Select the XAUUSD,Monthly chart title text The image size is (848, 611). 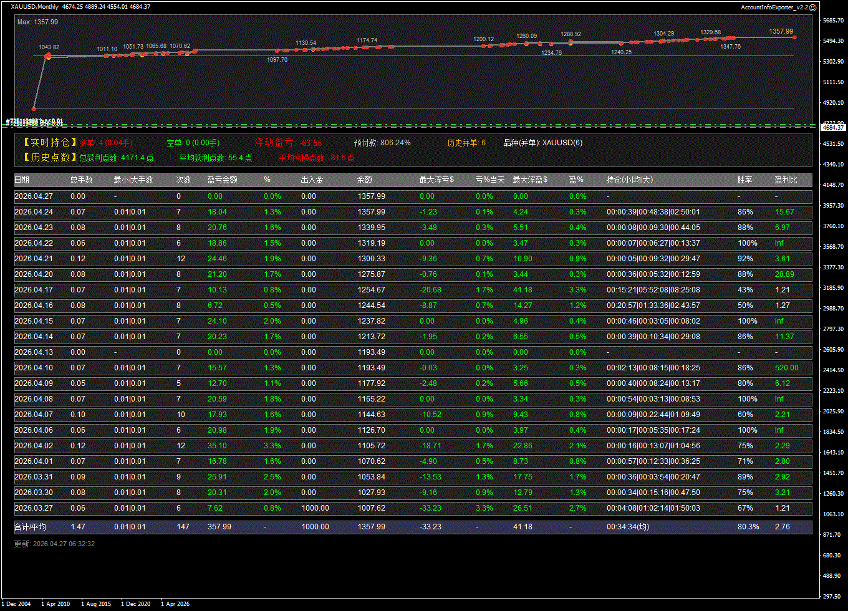click(x=35, y=7)
